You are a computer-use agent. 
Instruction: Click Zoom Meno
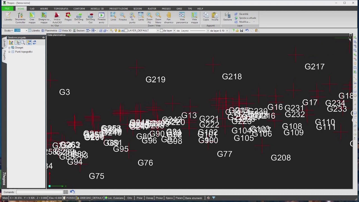(x=158, y=18)
